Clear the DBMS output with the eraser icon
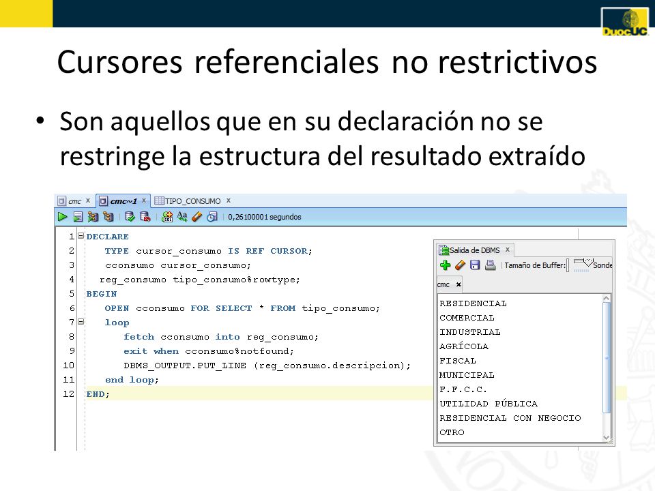 coord(460,265)
